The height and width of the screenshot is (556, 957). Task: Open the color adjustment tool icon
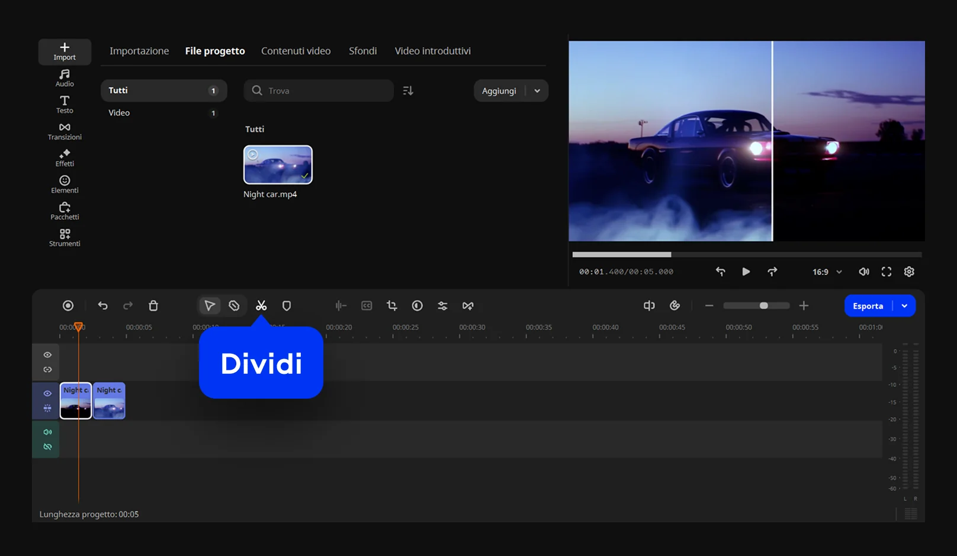pos(418,306)
